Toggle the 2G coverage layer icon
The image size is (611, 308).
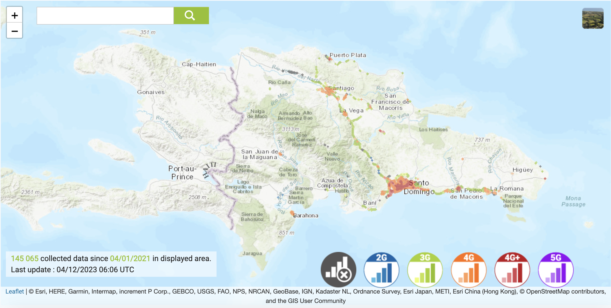pyautogui.click(x=381, y=269)
